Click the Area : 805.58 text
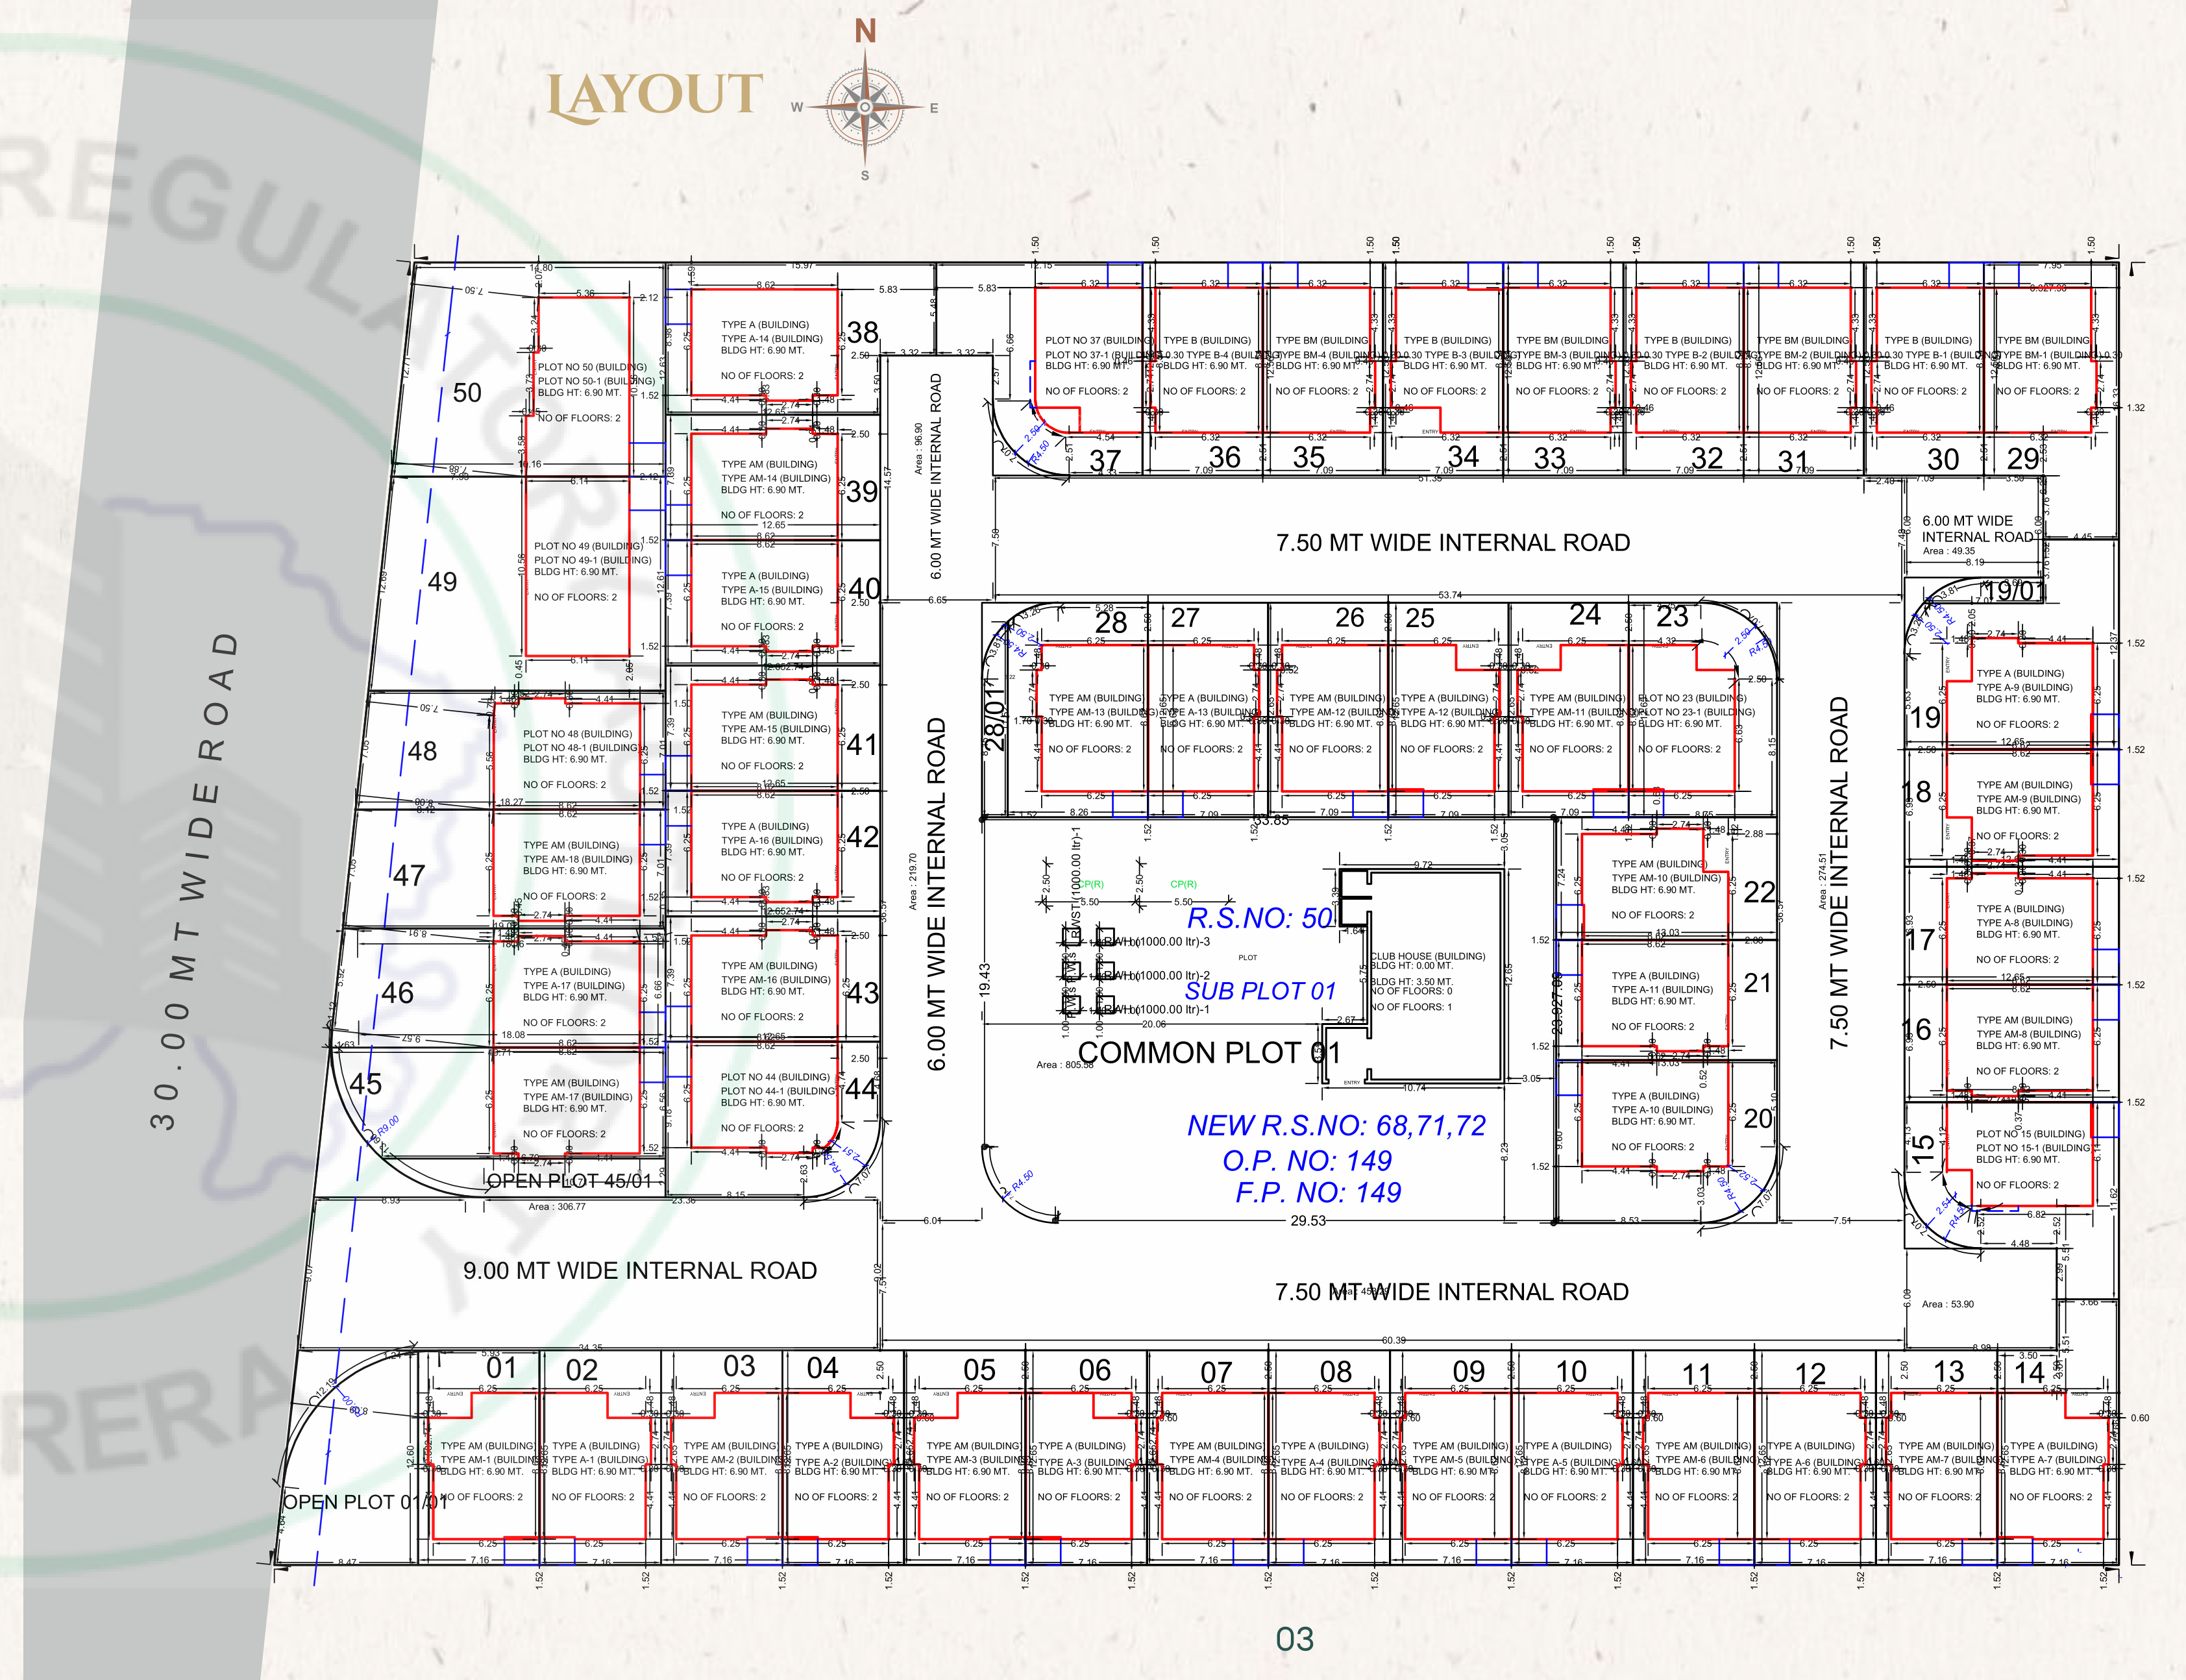 coord(1065,1065)
